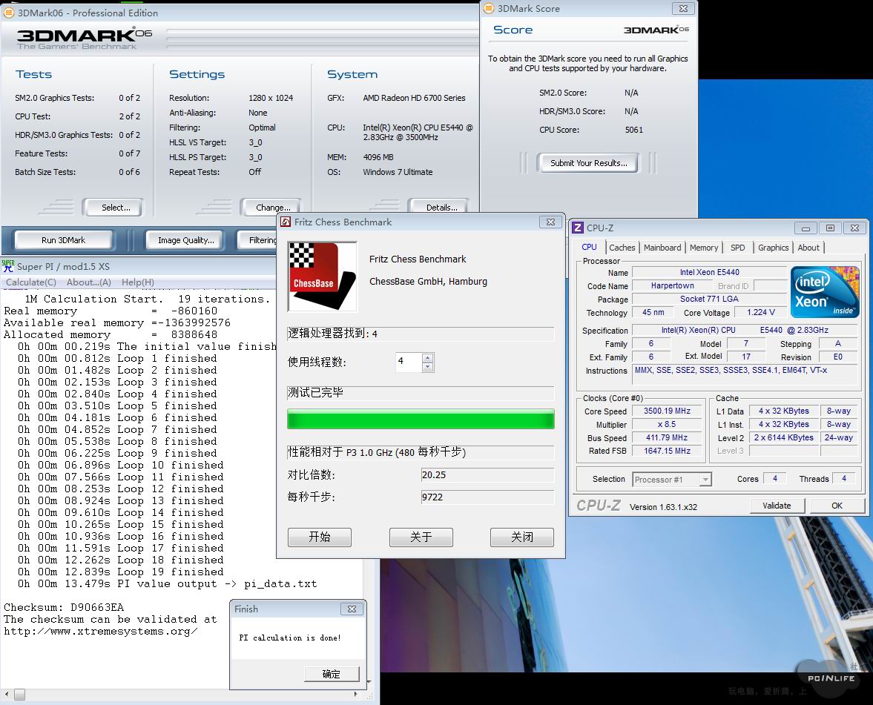The height and width of the screenshot is (705, 873).
Task: Click the Fritz Chess Benchmark title icon
Action: coord(286,222)
